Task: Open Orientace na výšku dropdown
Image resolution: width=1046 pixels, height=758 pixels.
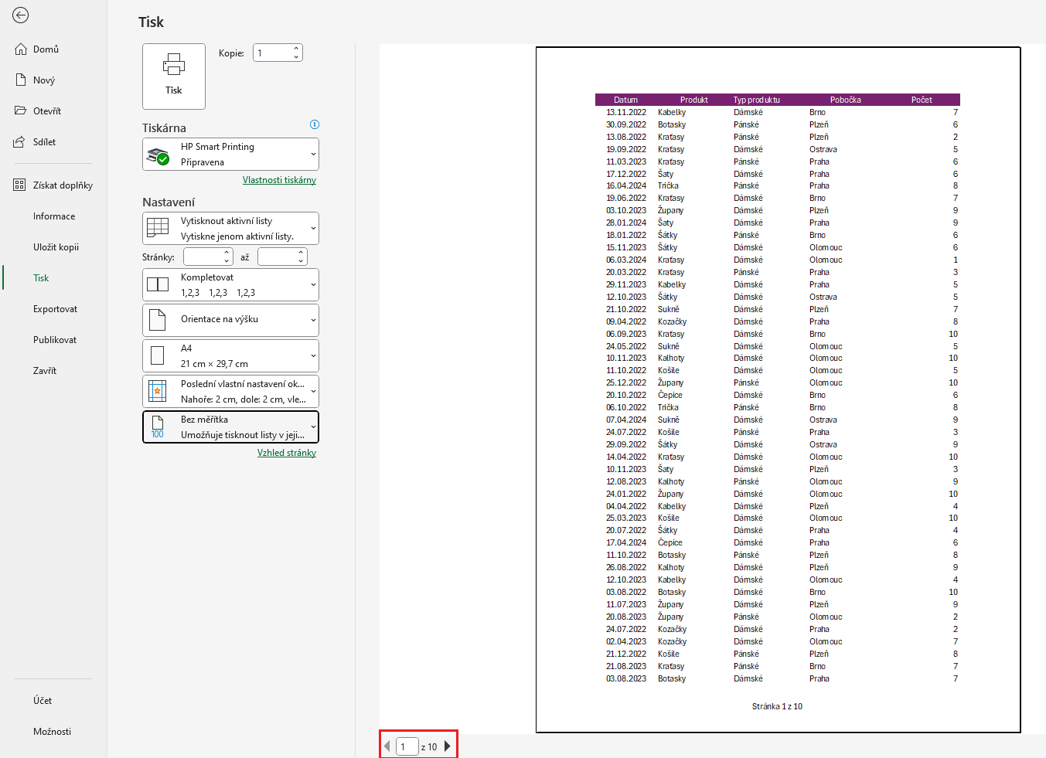Action: tap(230, 320)
